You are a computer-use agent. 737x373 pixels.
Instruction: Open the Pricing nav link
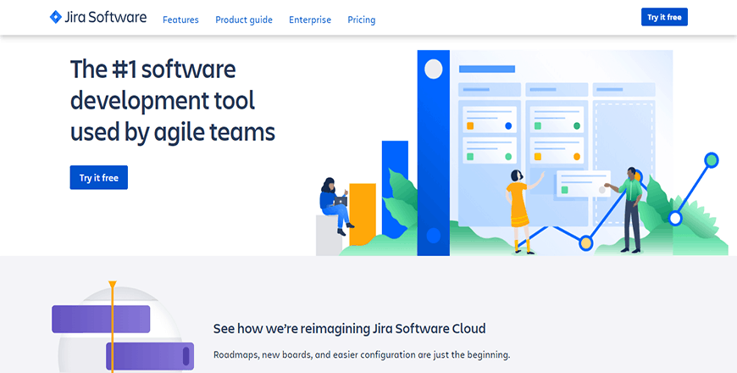coord(362,19)
